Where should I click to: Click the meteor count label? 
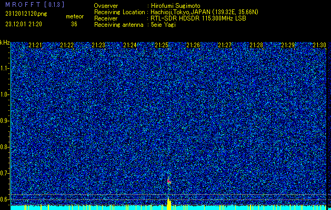point(75,17)
